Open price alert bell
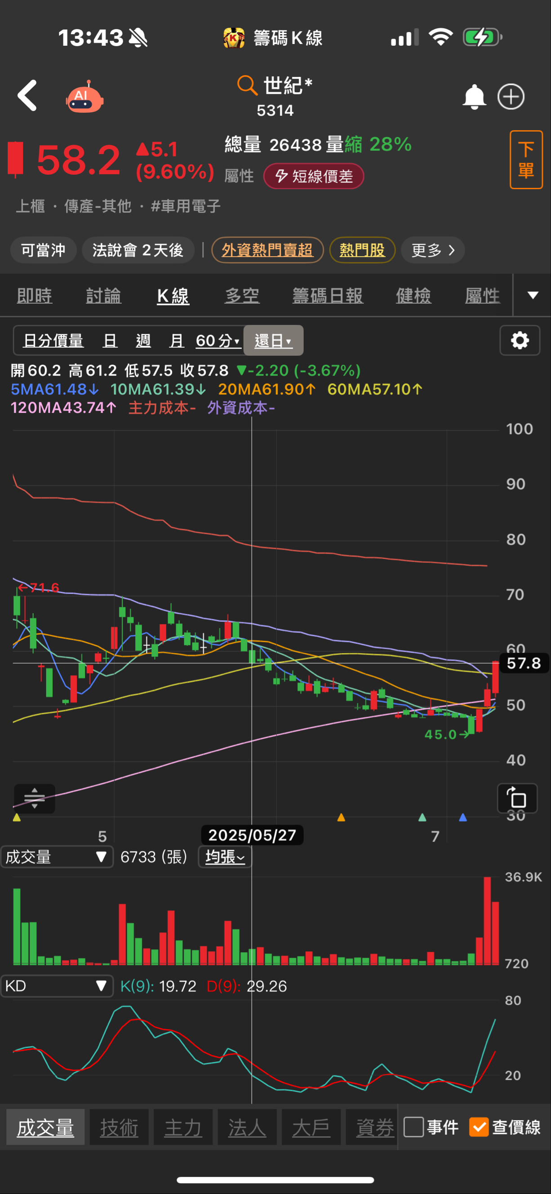Image resolution: width=551 pixels, height=1194 pixels. 474,97
